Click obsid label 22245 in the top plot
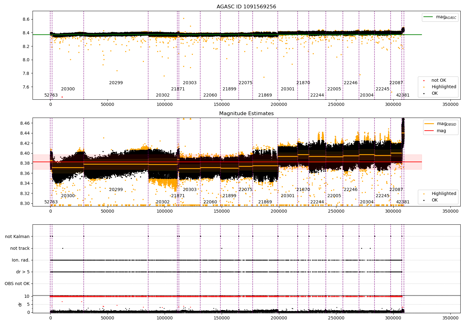The height and width of the screenshot is (325, 465). tap(383, 89)
